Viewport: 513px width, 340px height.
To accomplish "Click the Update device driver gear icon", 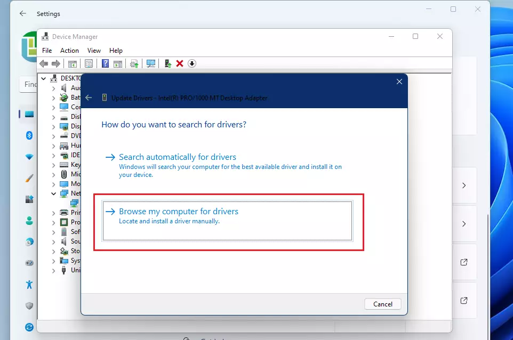I will click(134, 63).
